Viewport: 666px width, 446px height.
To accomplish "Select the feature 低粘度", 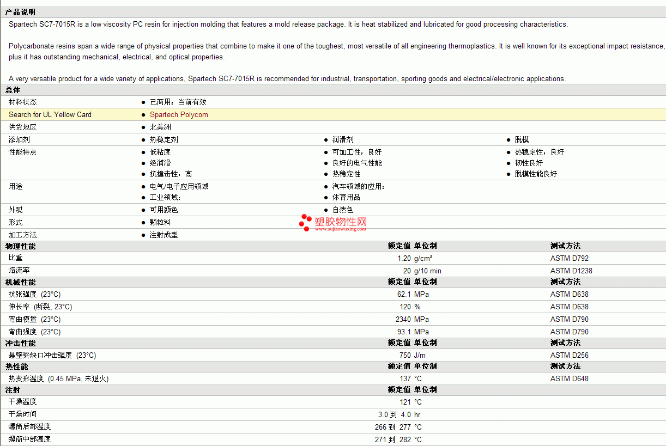I will (160, 152).
